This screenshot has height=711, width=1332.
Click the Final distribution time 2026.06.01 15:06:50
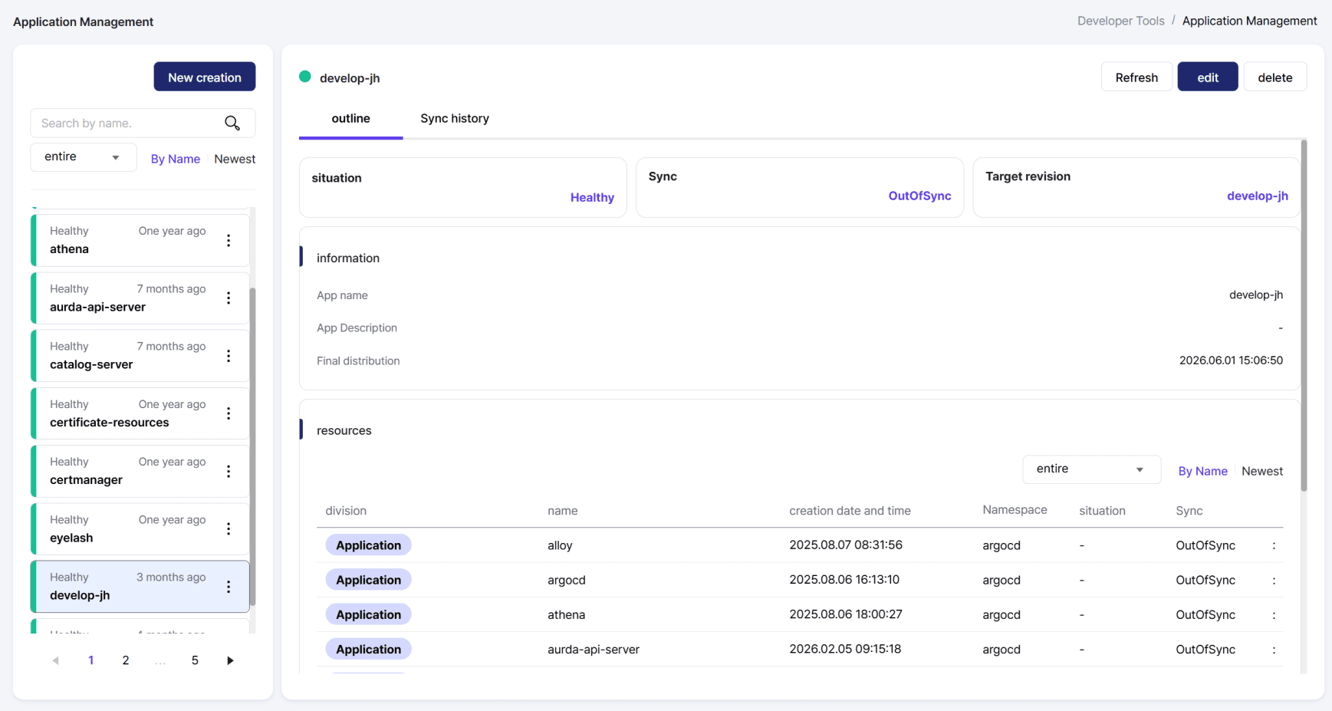coord(1231,360)
